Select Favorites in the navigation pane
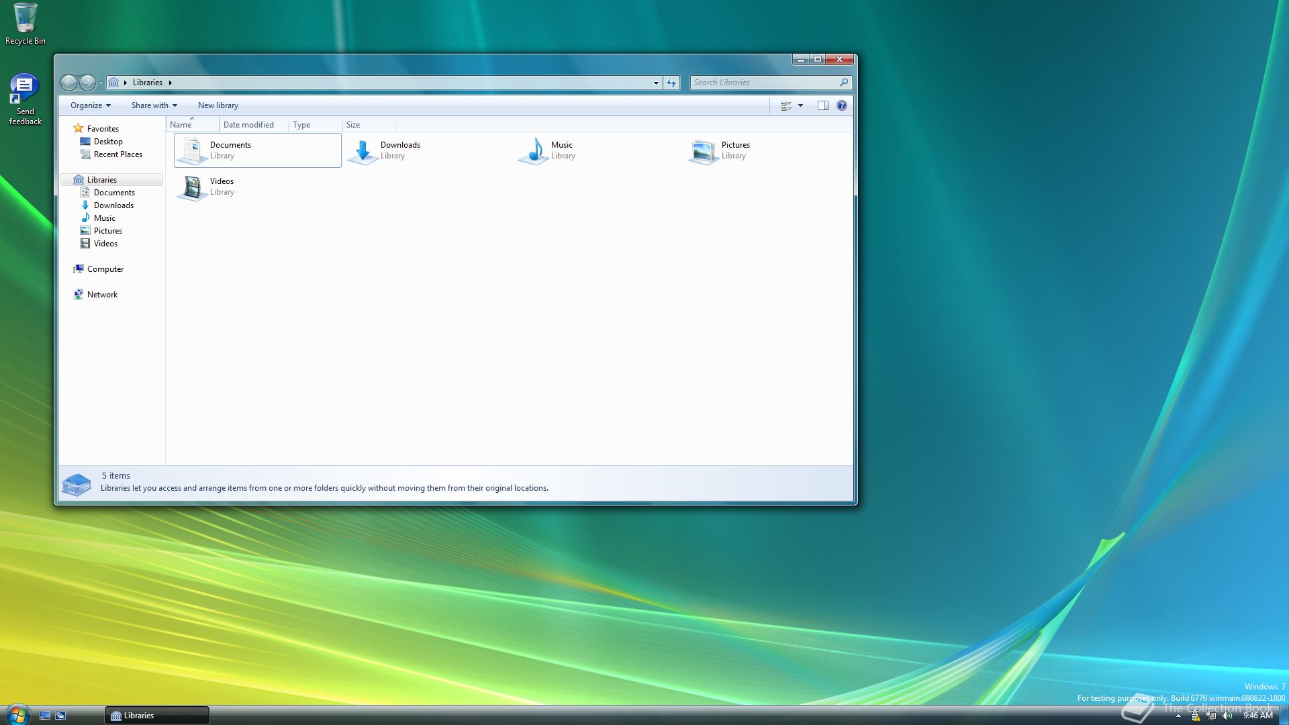Screen dimensions: 1289x725 click(103, 129)
